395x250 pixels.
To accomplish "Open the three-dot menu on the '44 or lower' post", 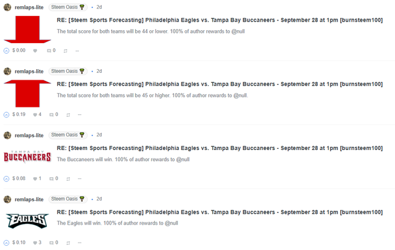I will click(x=79, y=51).
